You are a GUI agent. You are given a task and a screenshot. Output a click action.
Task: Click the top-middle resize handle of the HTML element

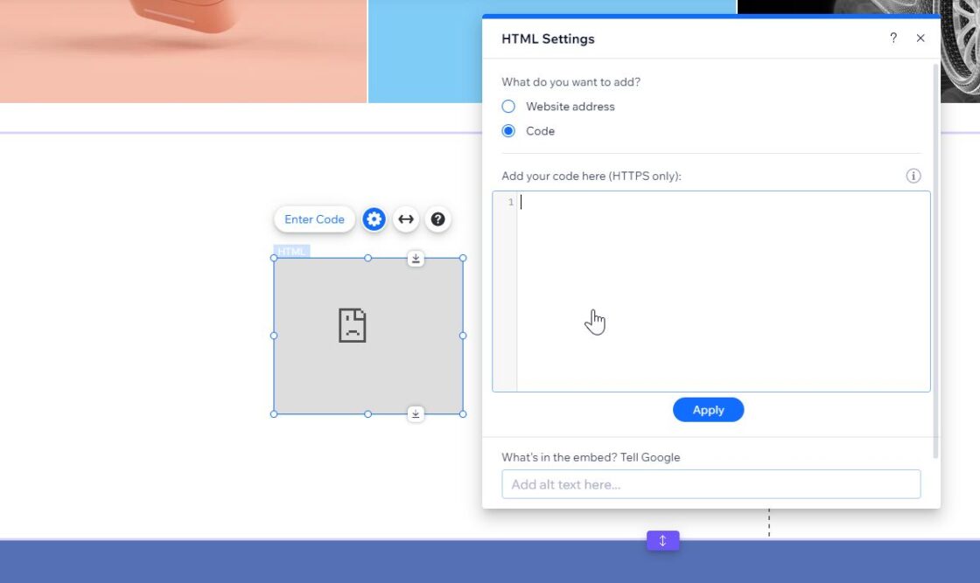pyautogui.click(x=367, y=258)
